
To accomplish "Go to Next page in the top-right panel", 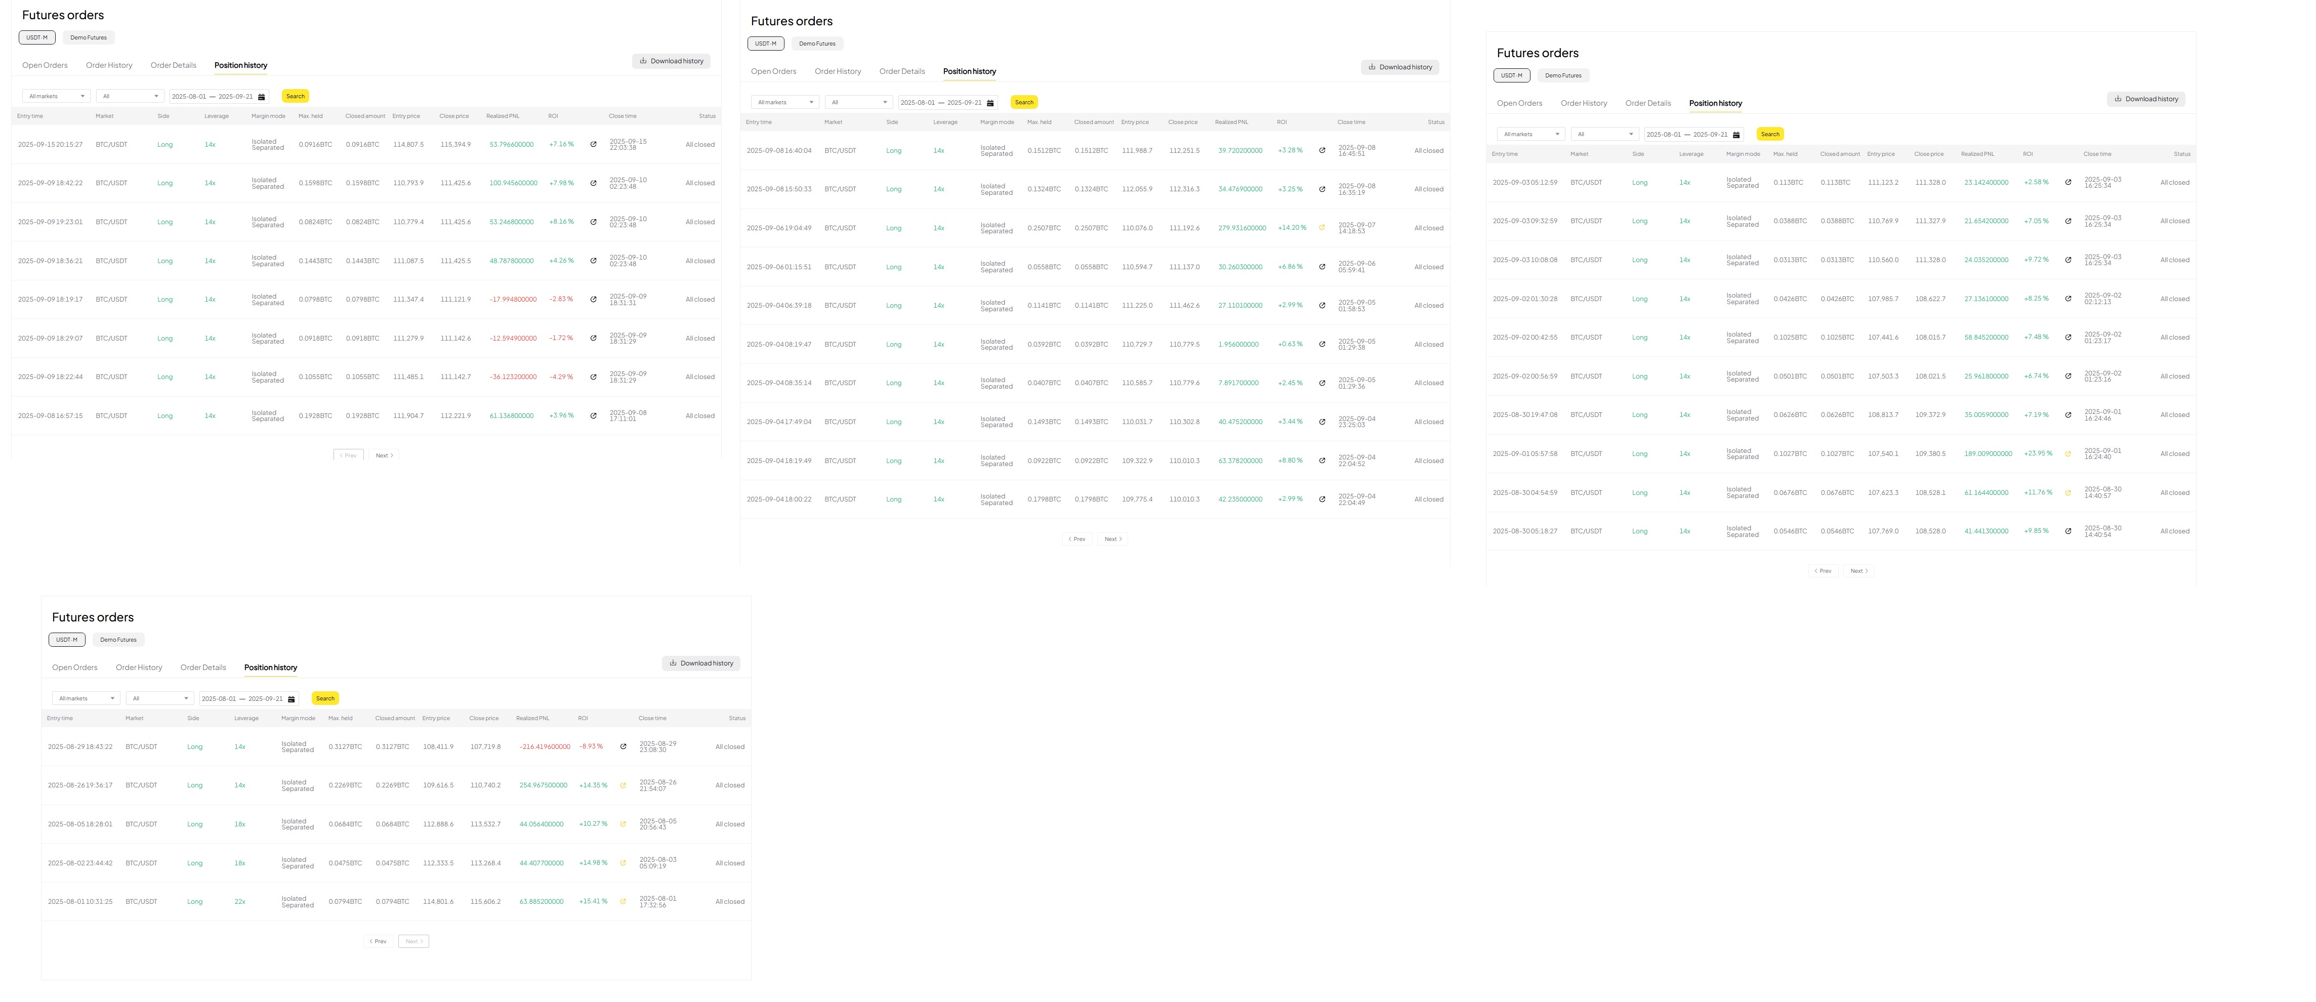I will 1858,571.
